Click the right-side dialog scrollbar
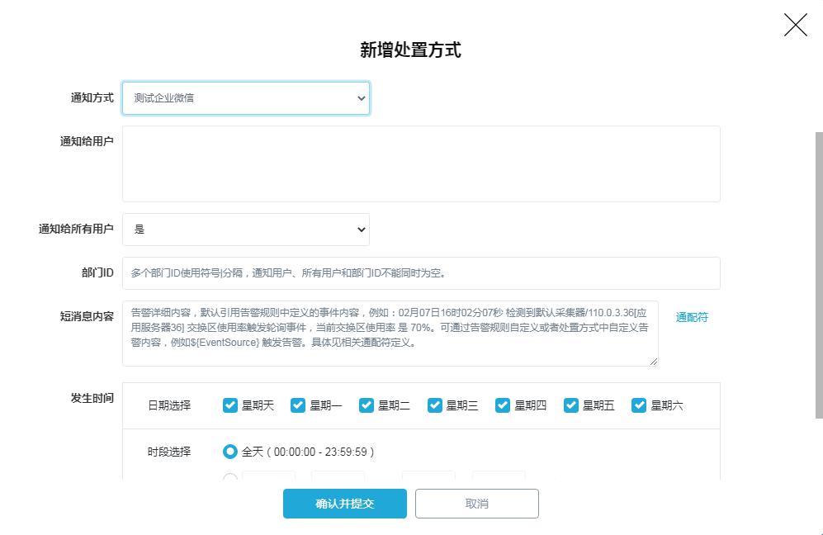Image resolution: width=823 pixels, height=535 pixels. tap(818, 248)
